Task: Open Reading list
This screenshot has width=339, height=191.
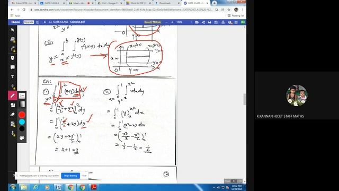Action: tap(236, 15)
